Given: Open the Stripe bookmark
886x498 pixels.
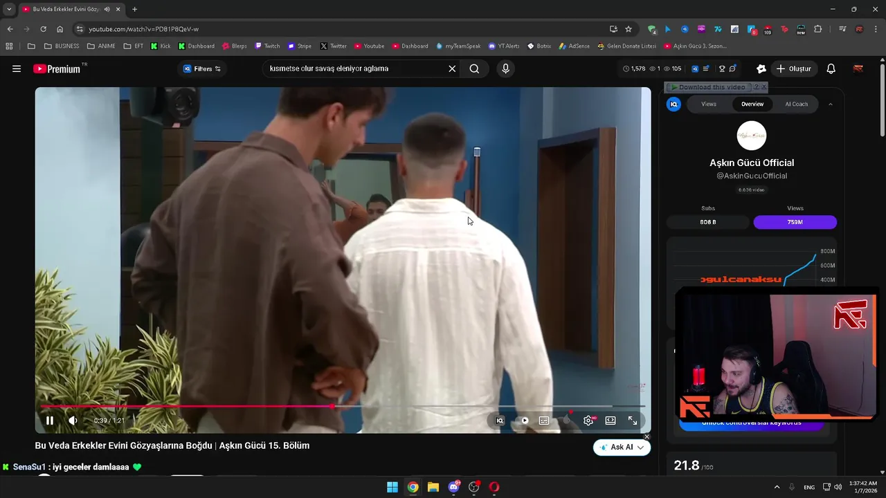Looking at the screenshot, I should (299, 46).
